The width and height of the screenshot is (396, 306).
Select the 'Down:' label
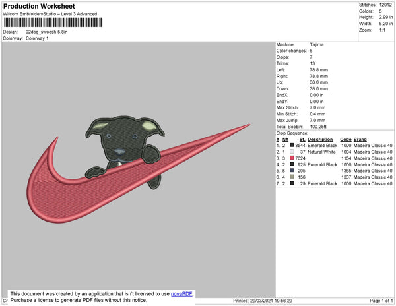(x=282, y=89)
